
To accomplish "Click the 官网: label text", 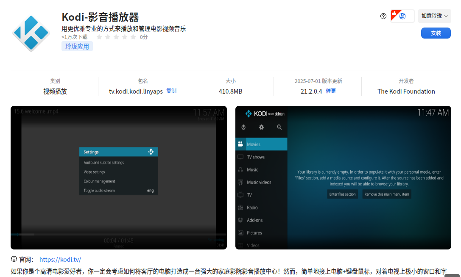I will (x=26, y=260).
